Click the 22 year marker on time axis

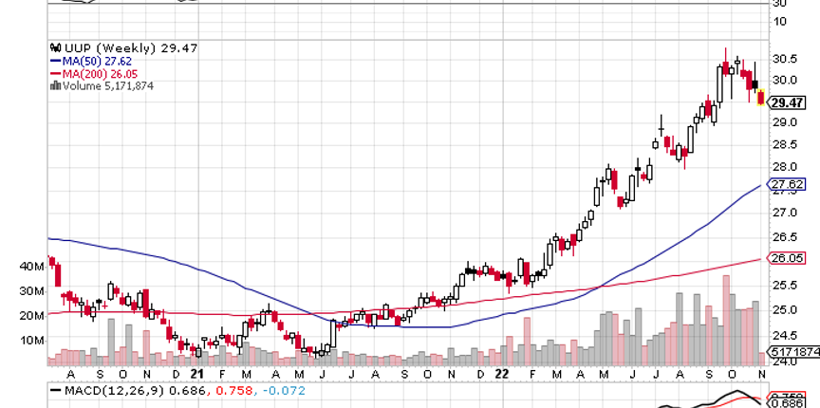(x=503, y=374)
